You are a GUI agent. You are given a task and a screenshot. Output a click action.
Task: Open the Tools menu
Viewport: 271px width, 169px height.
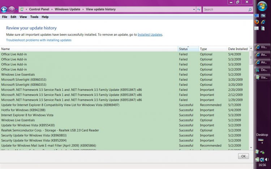pyautogui.click(x=34, y=17)
